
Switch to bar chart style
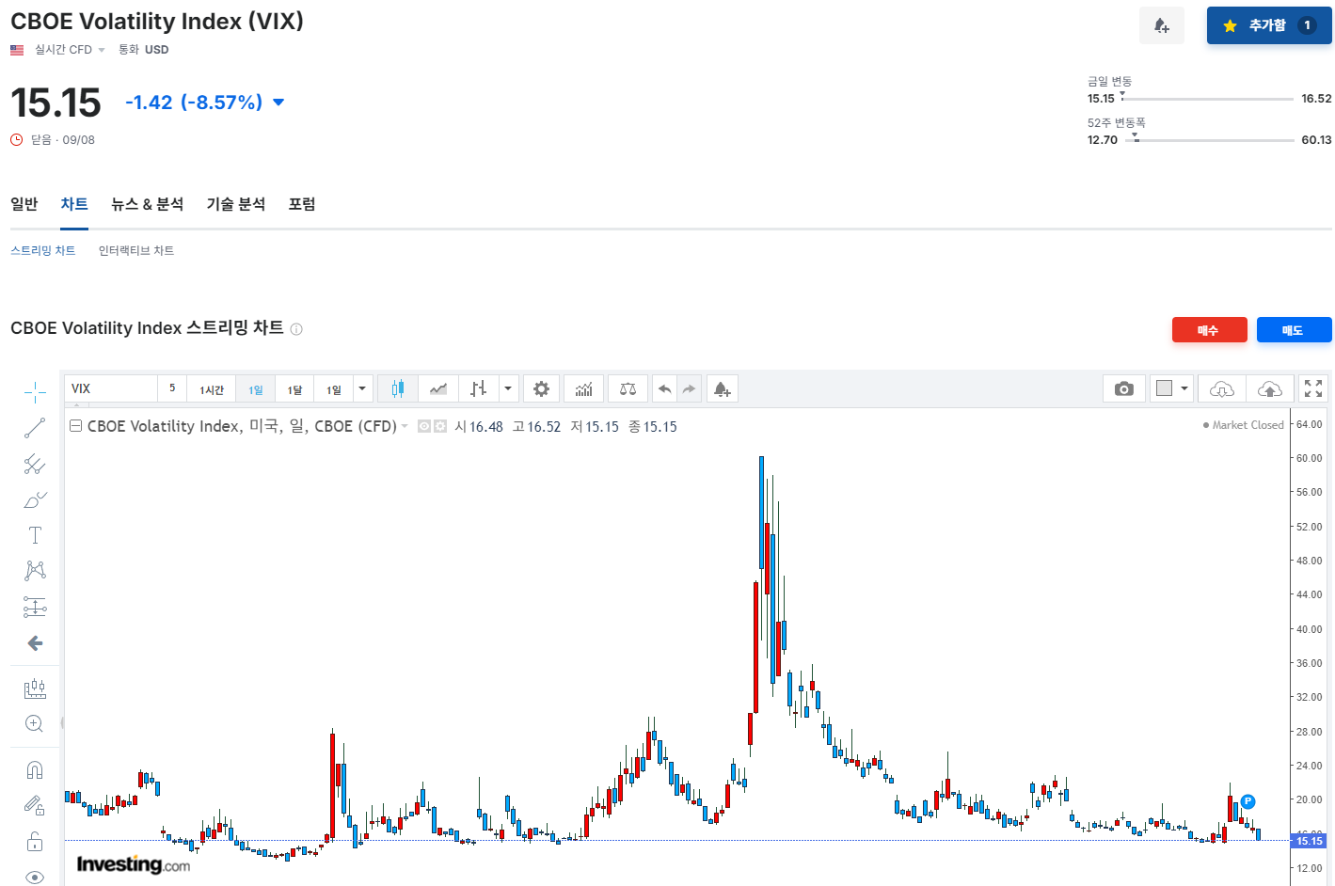point(479,388)
